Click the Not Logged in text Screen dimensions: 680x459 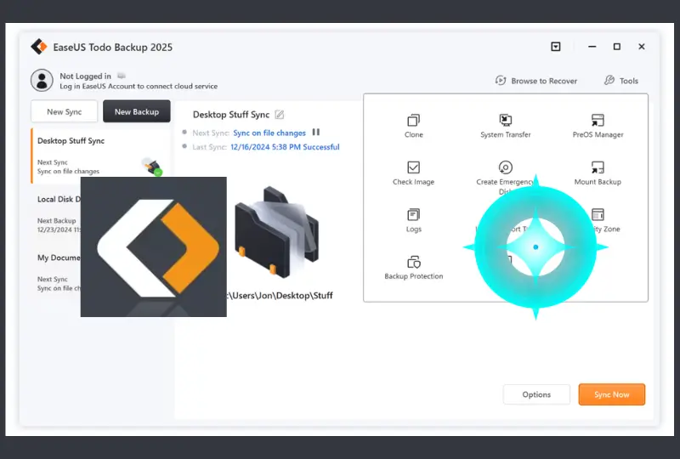85,76
